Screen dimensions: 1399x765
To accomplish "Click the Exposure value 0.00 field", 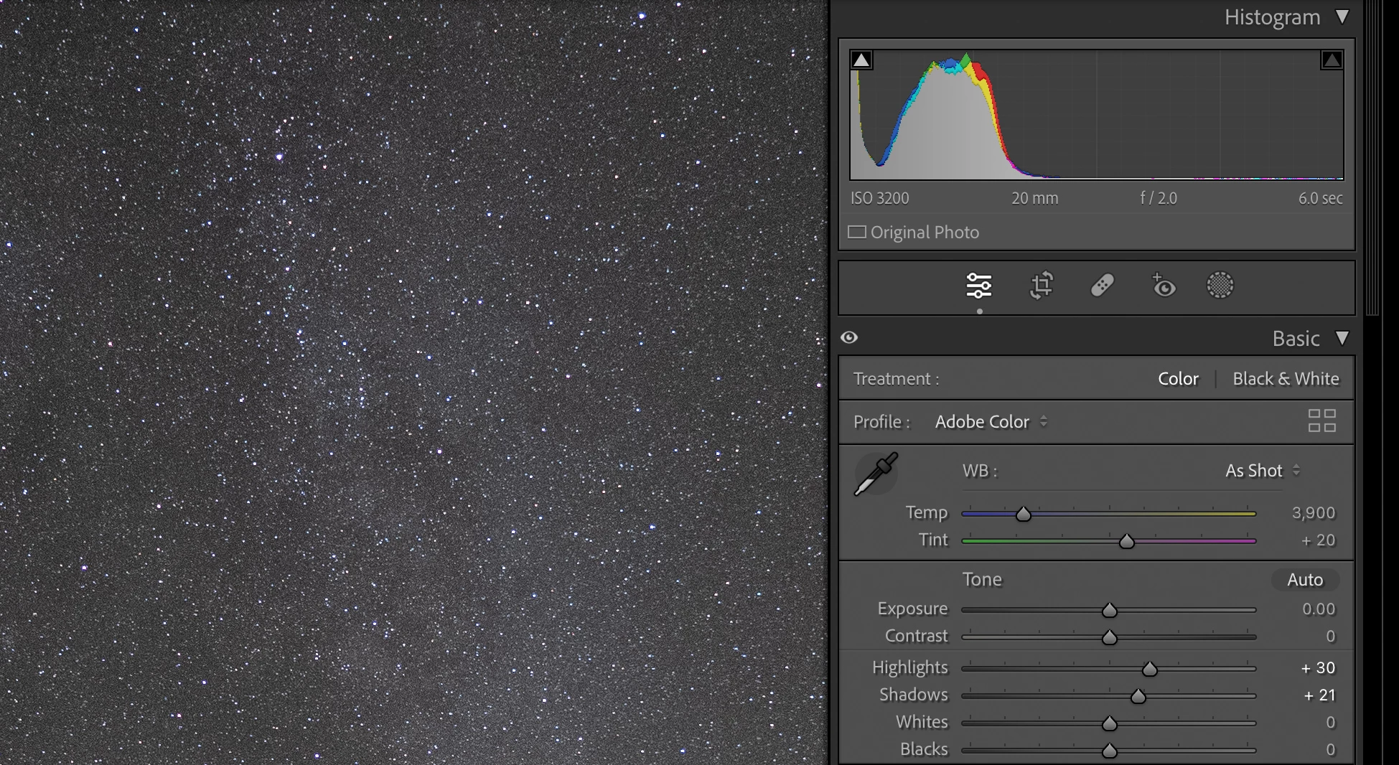I will [x=1319, y=609].
